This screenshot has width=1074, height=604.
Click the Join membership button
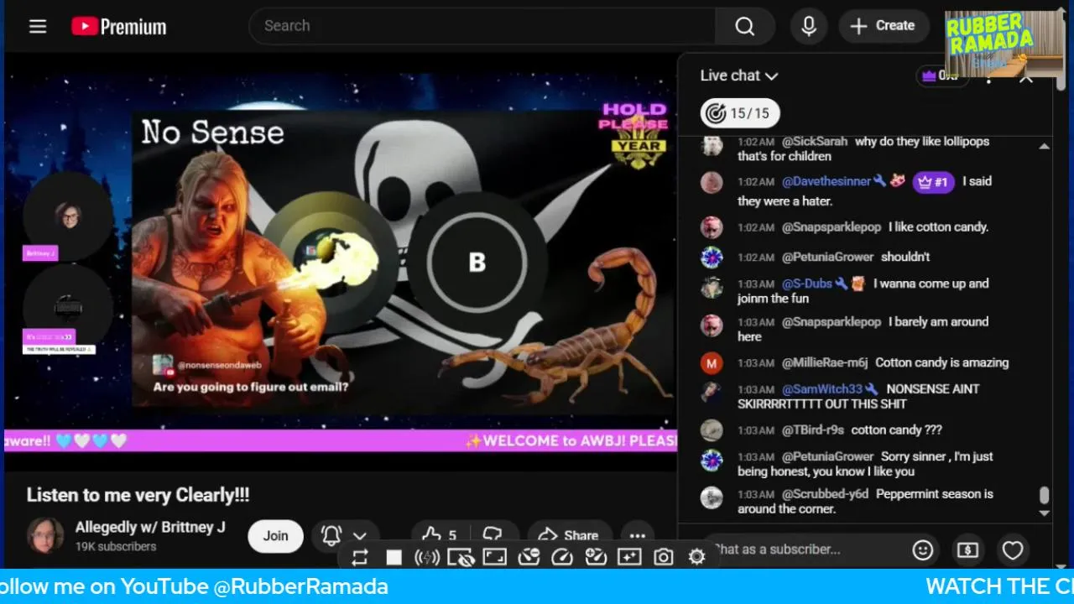(275, 535)
